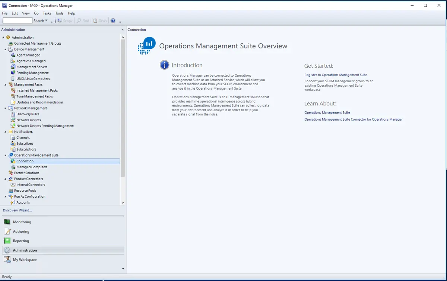The height and width of the screenshot is (281, 447).
Task: Click the tree scrollbar up arrow
Action: pyautogui.click(x=123, y=37)
